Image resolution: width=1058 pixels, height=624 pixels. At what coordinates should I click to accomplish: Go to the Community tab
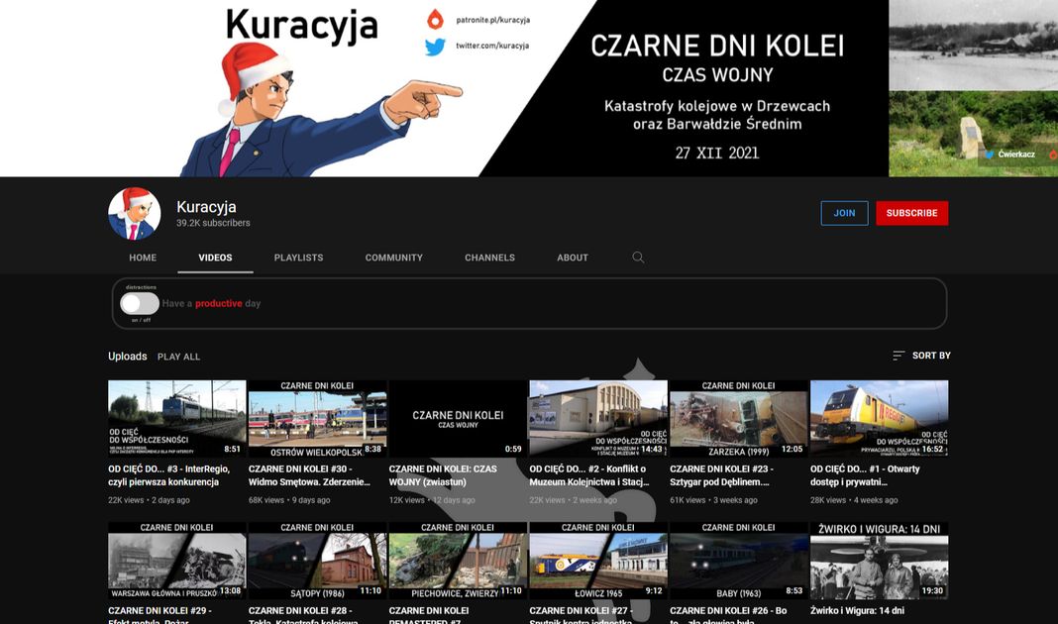tap(393, 258)
